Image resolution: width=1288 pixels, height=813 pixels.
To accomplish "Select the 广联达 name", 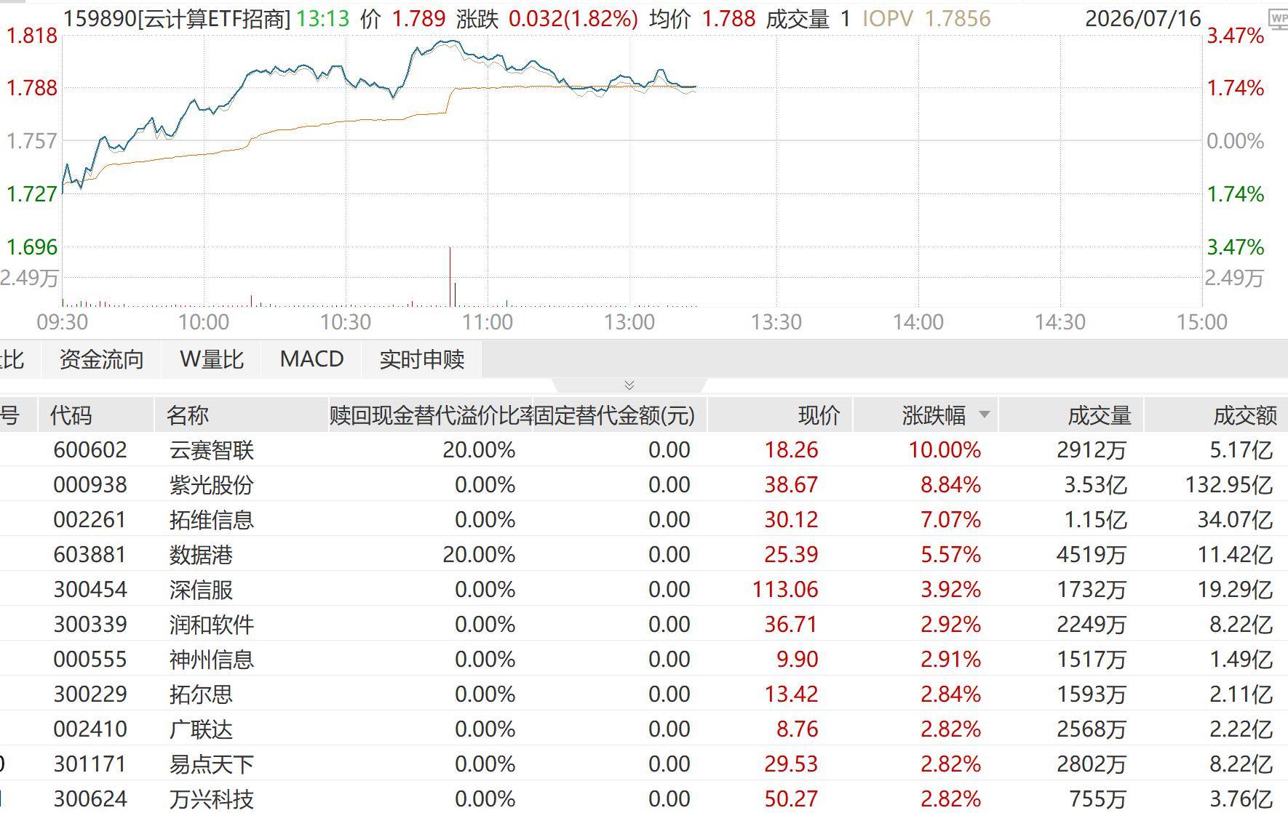I will coord(201,729).
